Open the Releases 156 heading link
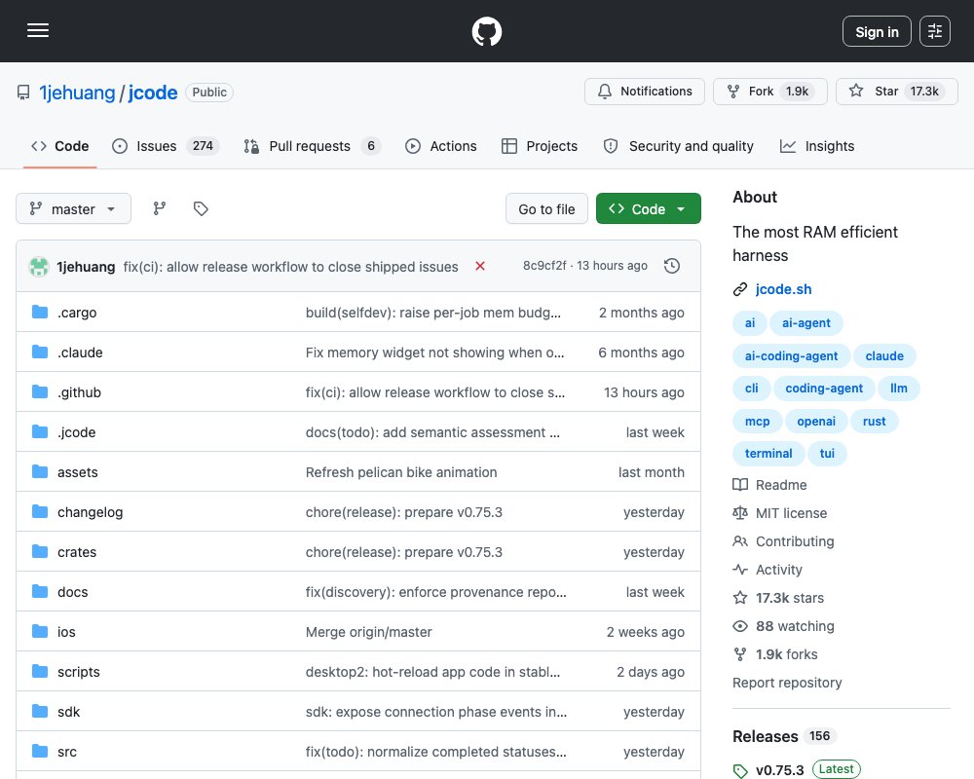This screenshot has width=974, height=779. click(x=784, y=736)
